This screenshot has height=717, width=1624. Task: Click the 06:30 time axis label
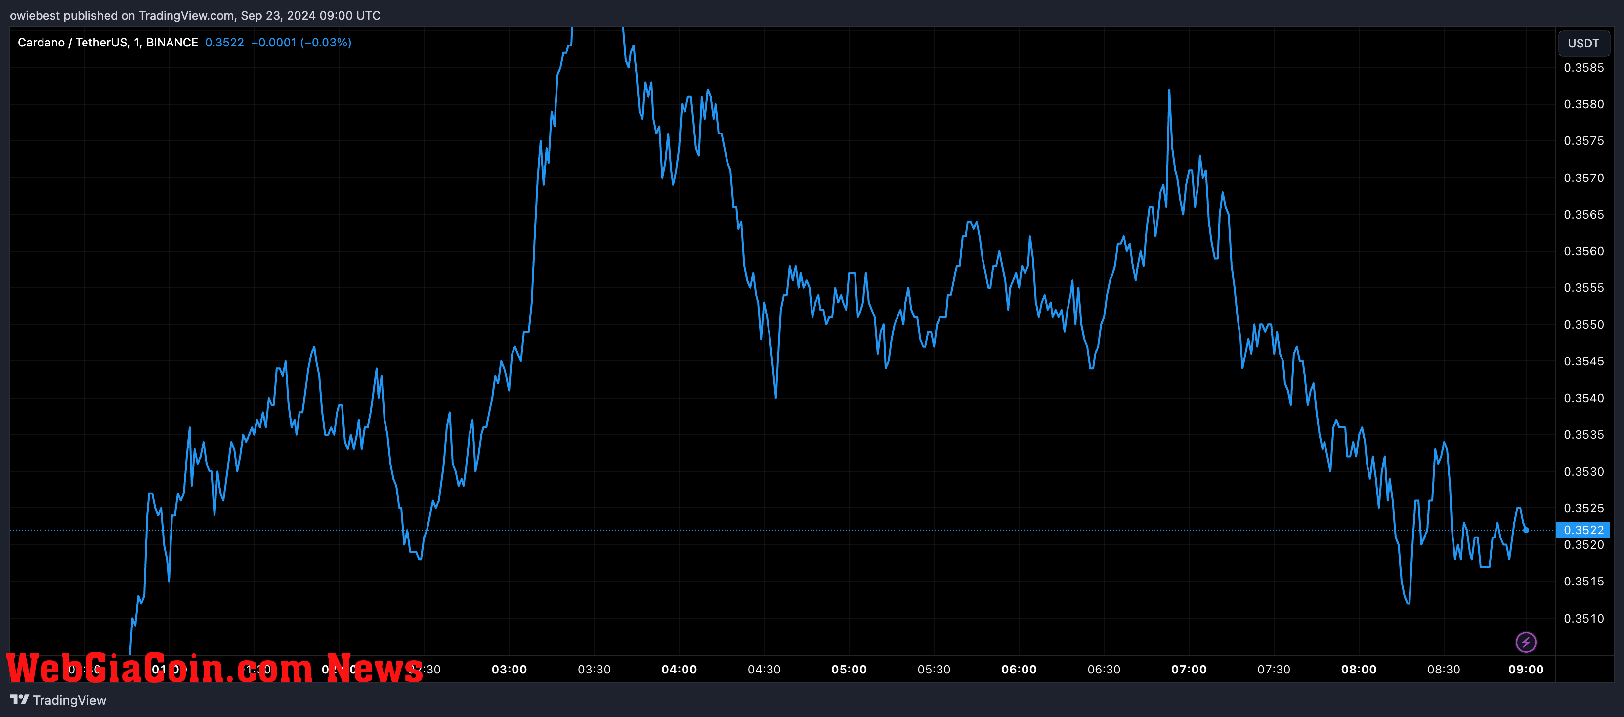click(x=1104, y=669)
